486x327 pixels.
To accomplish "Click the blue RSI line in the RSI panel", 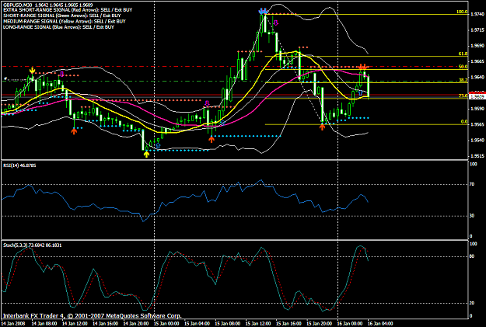I will point(186,197).
